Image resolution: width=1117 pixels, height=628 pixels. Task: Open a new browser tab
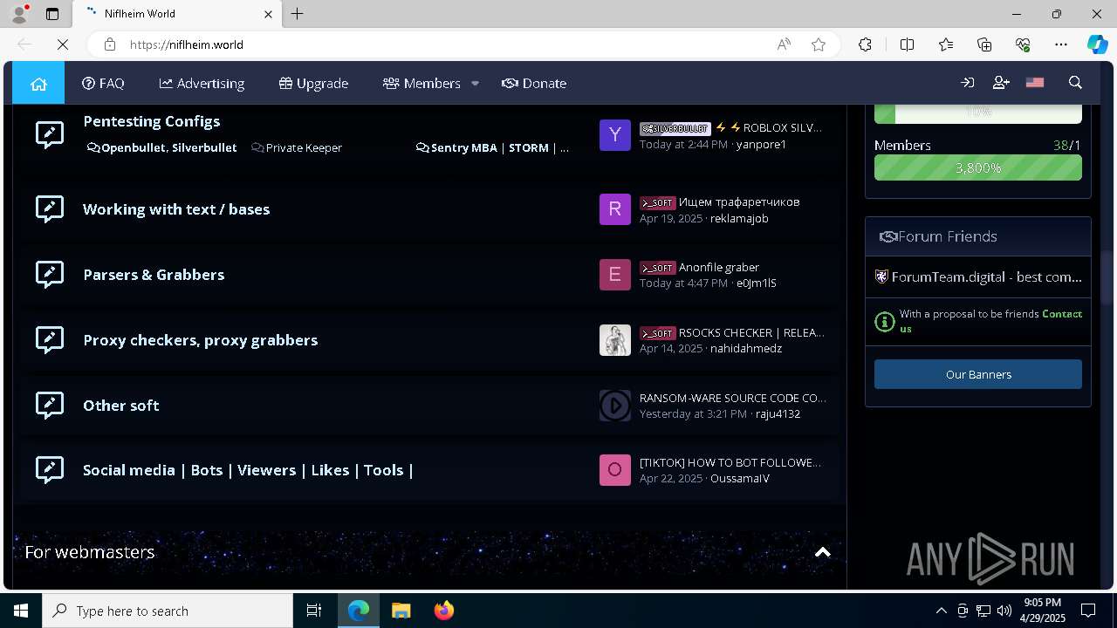[298, 14]
